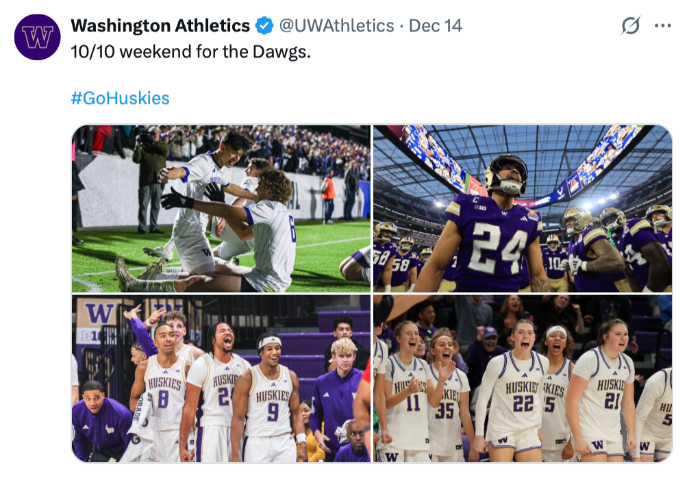Open the football player photo

pyautogui.click(x=523, y=209)
